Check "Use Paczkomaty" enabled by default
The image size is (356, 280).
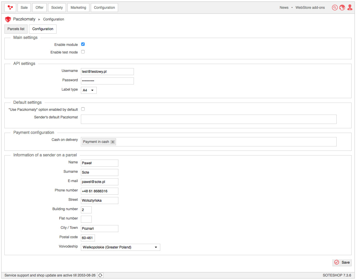click(83, 109)
